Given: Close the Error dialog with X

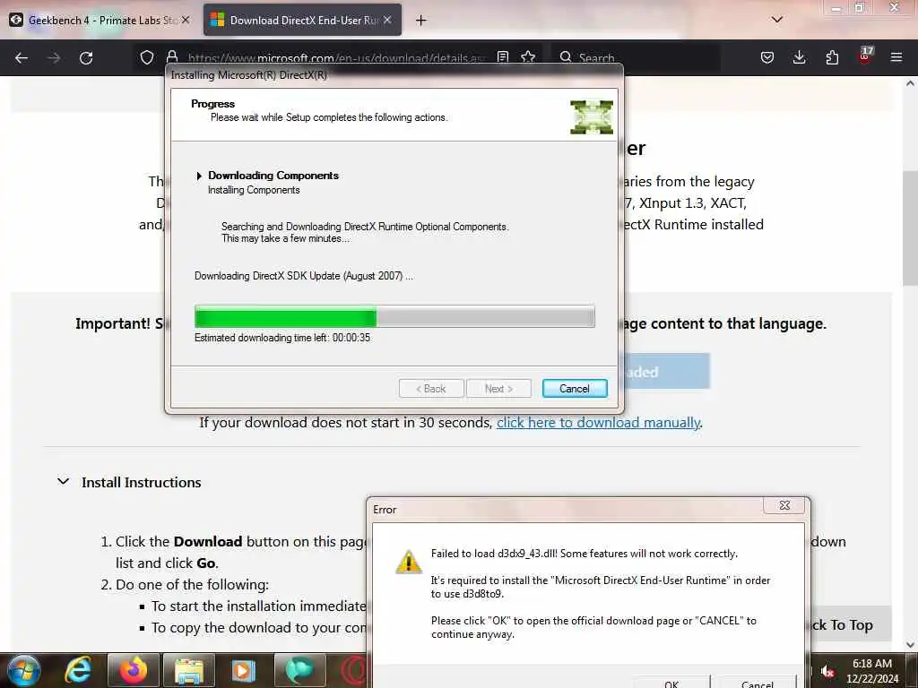Looking at the screenshot, I should tap(784, 505).
